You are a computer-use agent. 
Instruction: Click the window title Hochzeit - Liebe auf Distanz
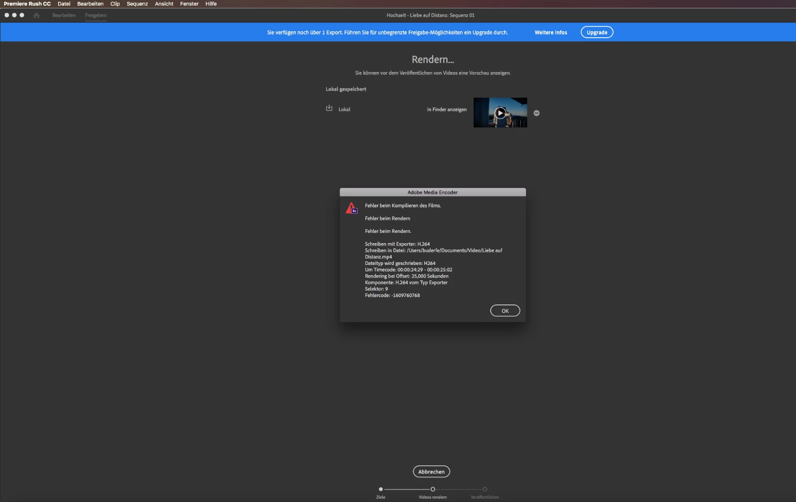click(x=431, y=15)
